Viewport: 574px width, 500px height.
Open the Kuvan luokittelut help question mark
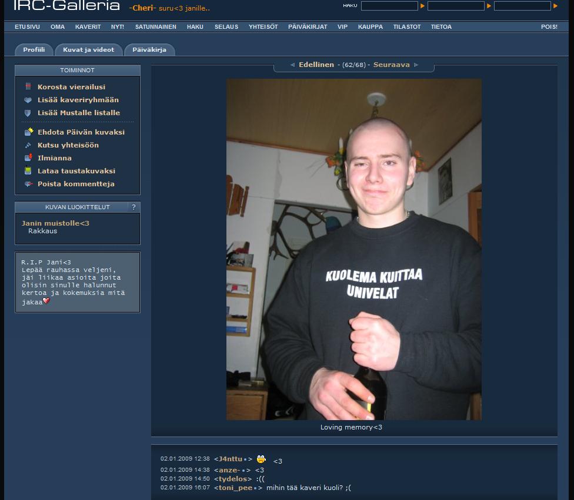pyautogui.click(x=134, y=207)
